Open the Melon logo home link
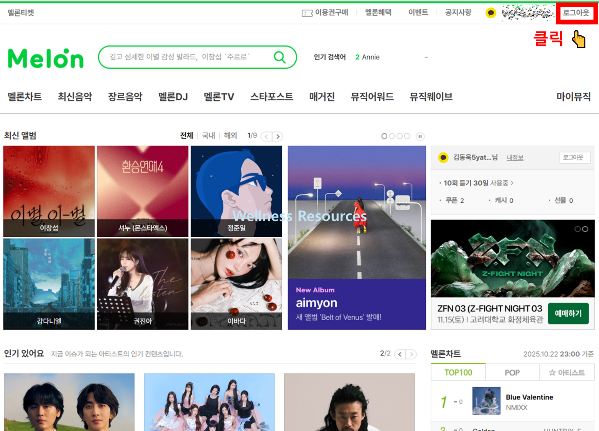Viewport: 599px width, 431px height. point(46,58)
